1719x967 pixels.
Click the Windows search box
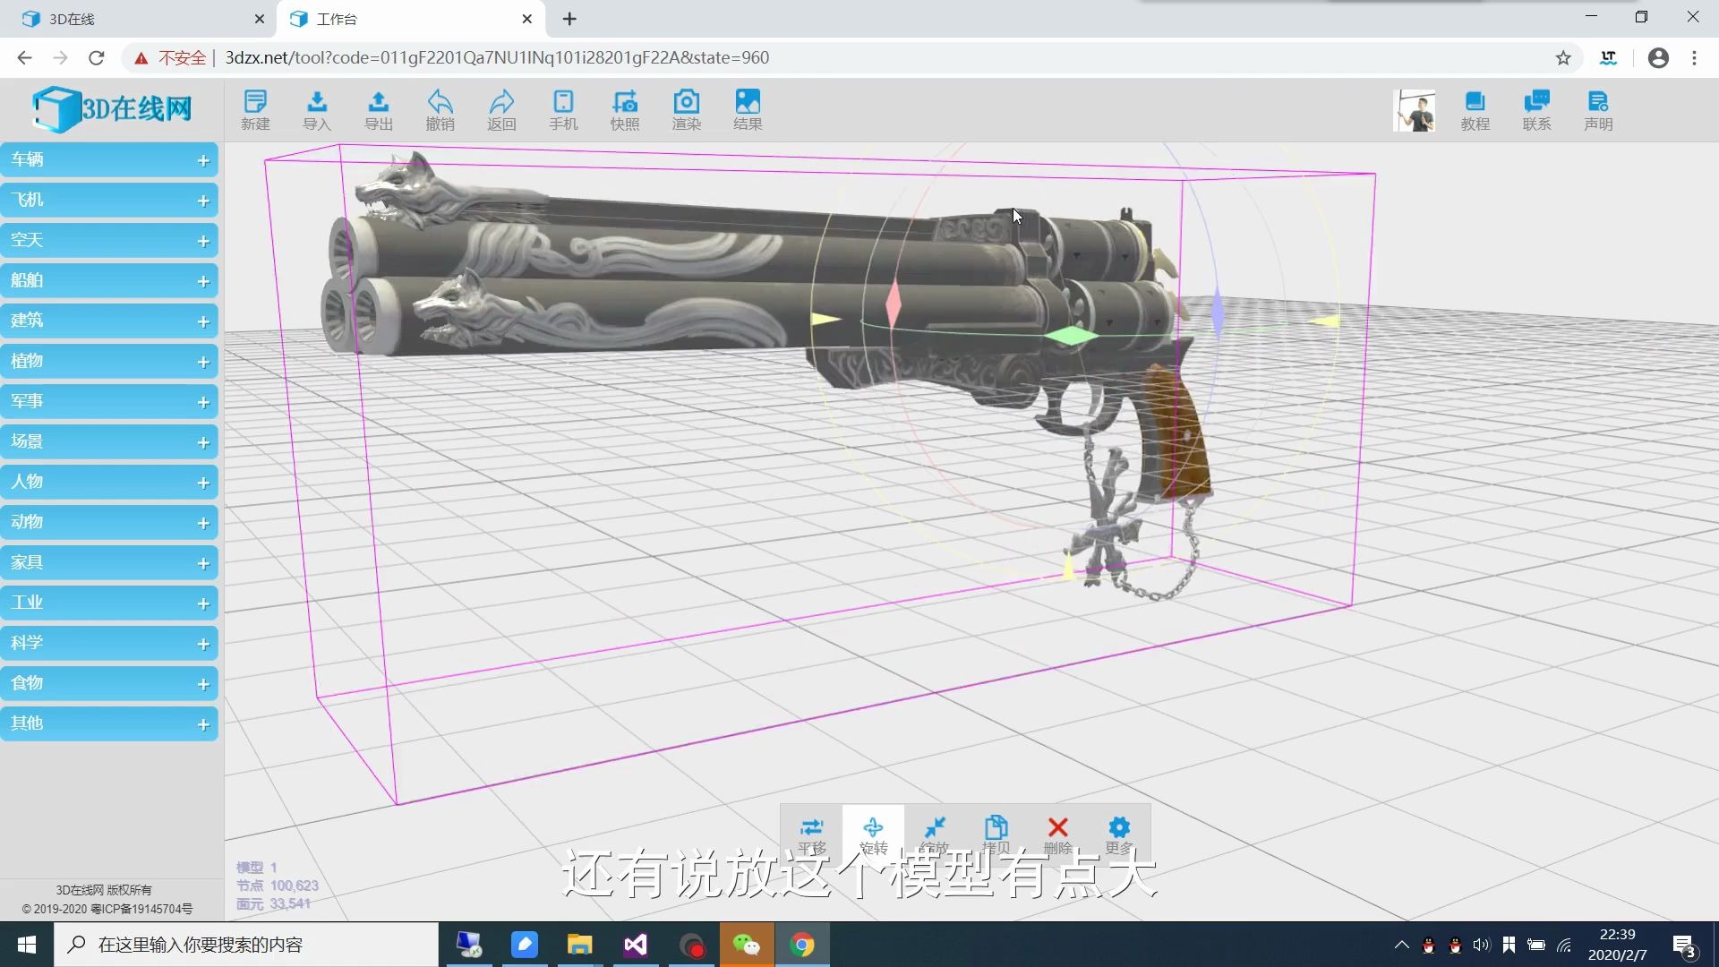point(246,945)
